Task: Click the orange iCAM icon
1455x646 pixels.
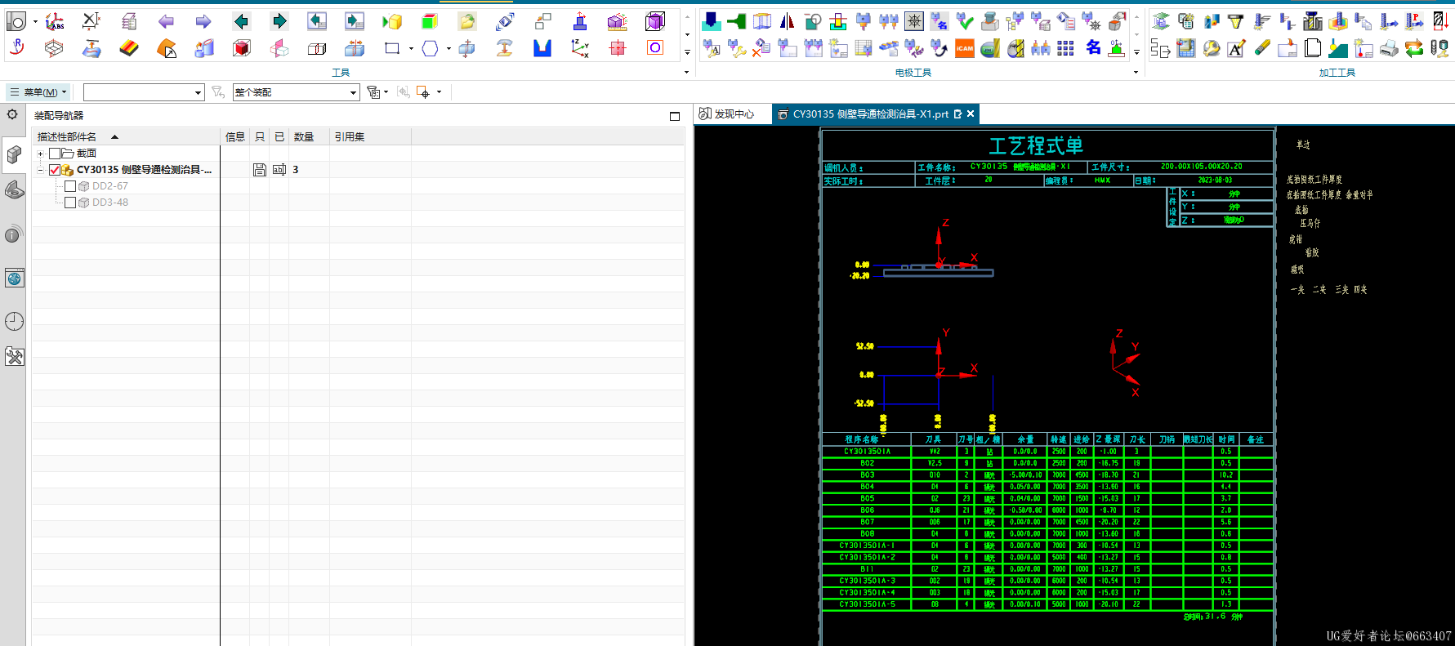Action: [965, 49]
